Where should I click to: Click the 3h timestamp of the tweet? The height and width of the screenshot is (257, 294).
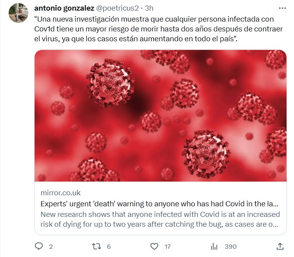tap(149, 8)
